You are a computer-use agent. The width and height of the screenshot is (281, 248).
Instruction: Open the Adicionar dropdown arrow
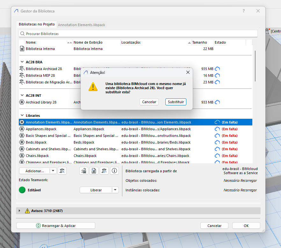53,171
